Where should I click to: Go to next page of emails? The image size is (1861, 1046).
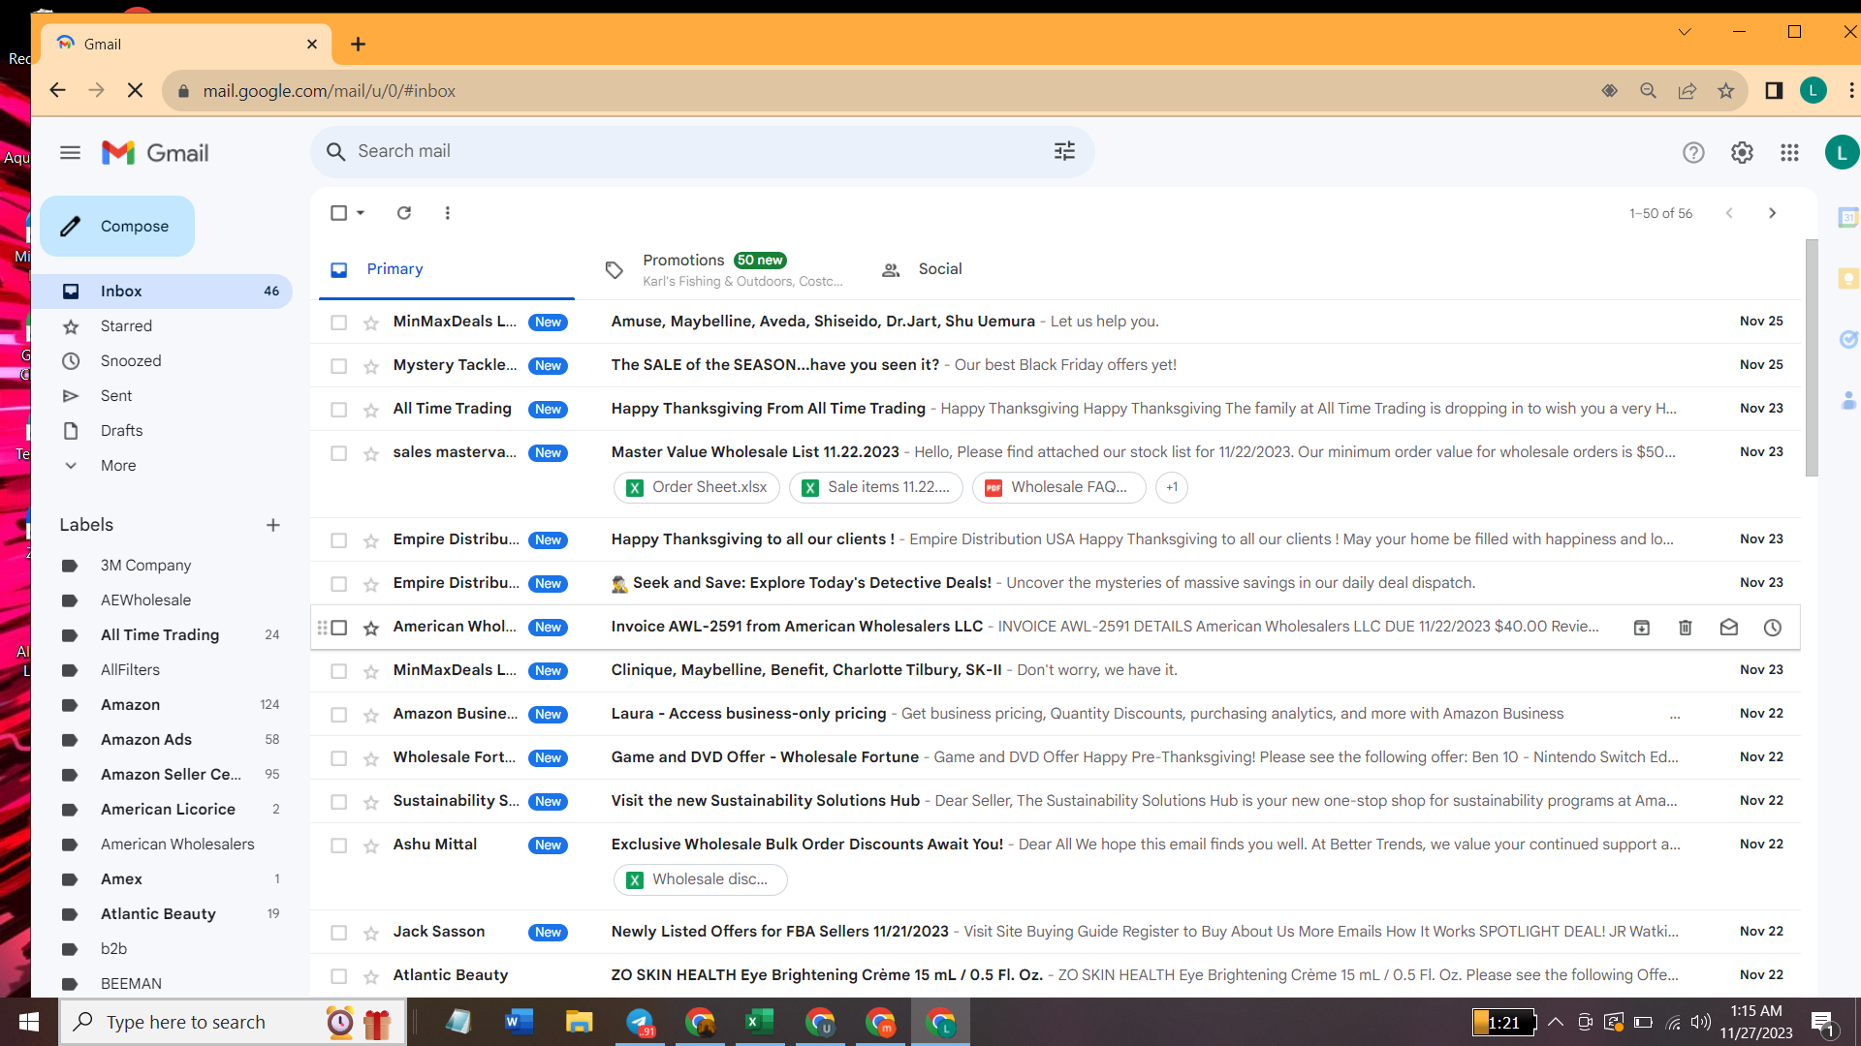point(1772,213)
